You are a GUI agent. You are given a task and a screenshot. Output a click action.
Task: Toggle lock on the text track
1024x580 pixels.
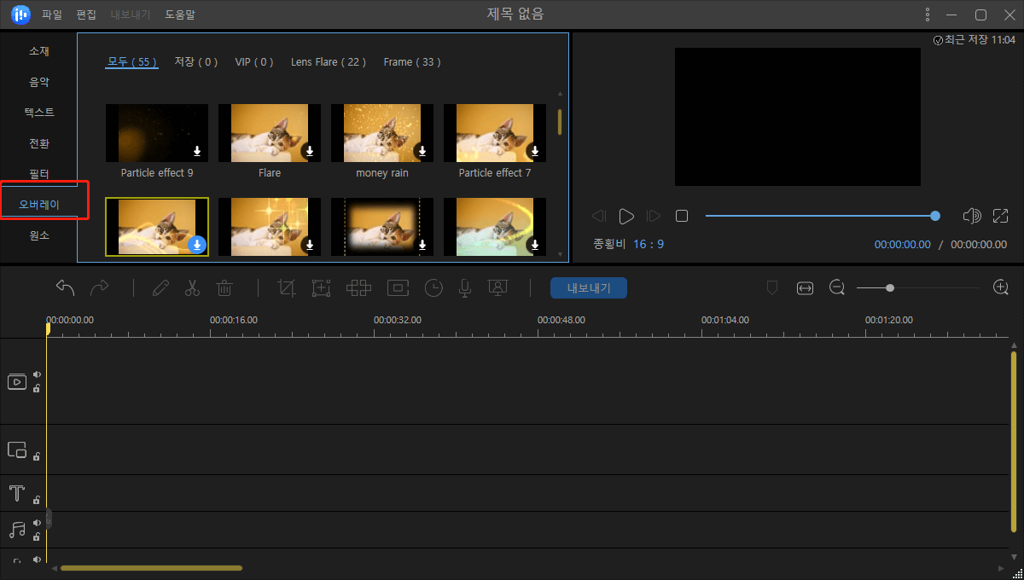click(x=37, y=500)
